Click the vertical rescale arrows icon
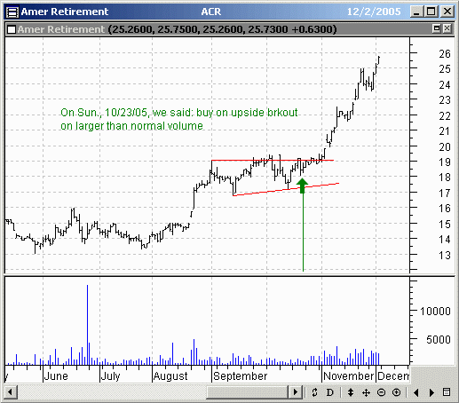Viewport: 459px width, 403px height. [351, 392]
